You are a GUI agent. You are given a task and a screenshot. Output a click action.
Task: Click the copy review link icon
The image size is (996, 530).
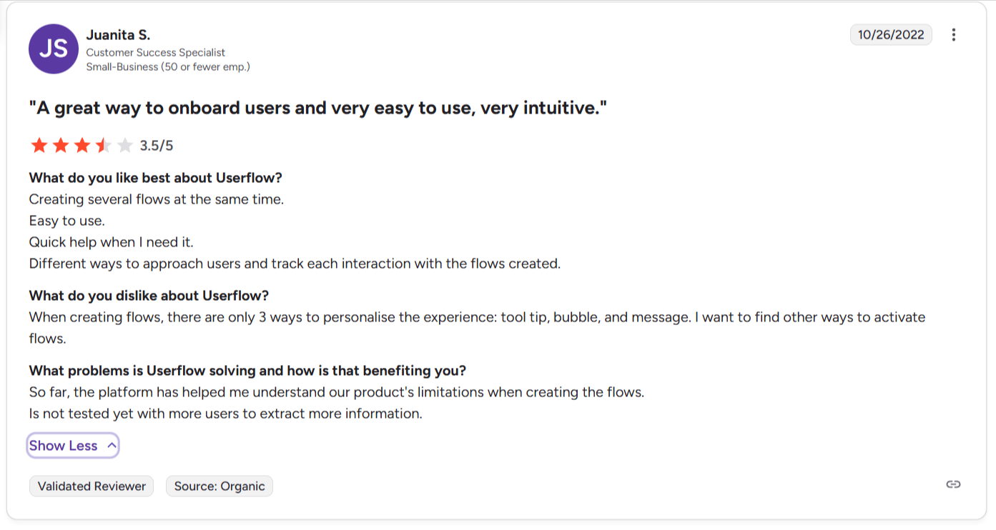click(x=953, y=484)
